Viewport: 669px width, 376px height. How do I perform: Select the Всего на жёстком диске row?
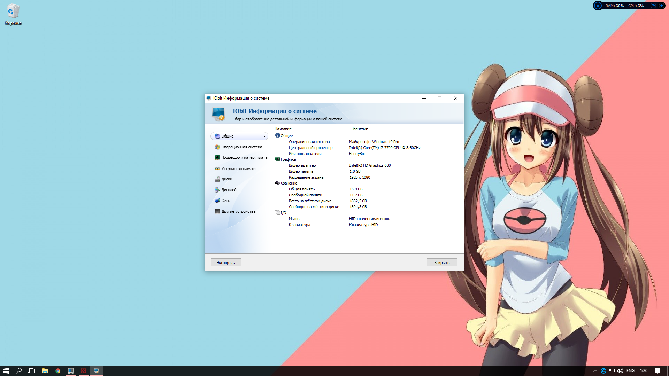[x=368, y=201]
